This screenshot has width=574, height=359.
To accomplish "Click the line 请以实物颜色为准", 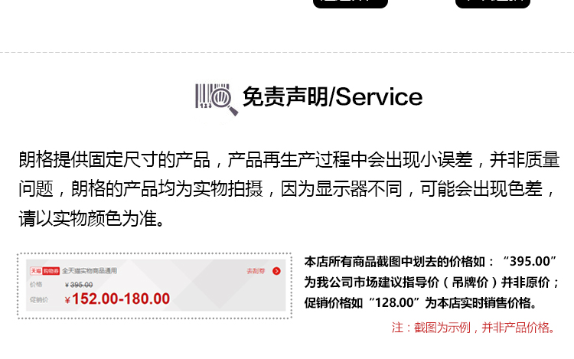I will 92,218.
